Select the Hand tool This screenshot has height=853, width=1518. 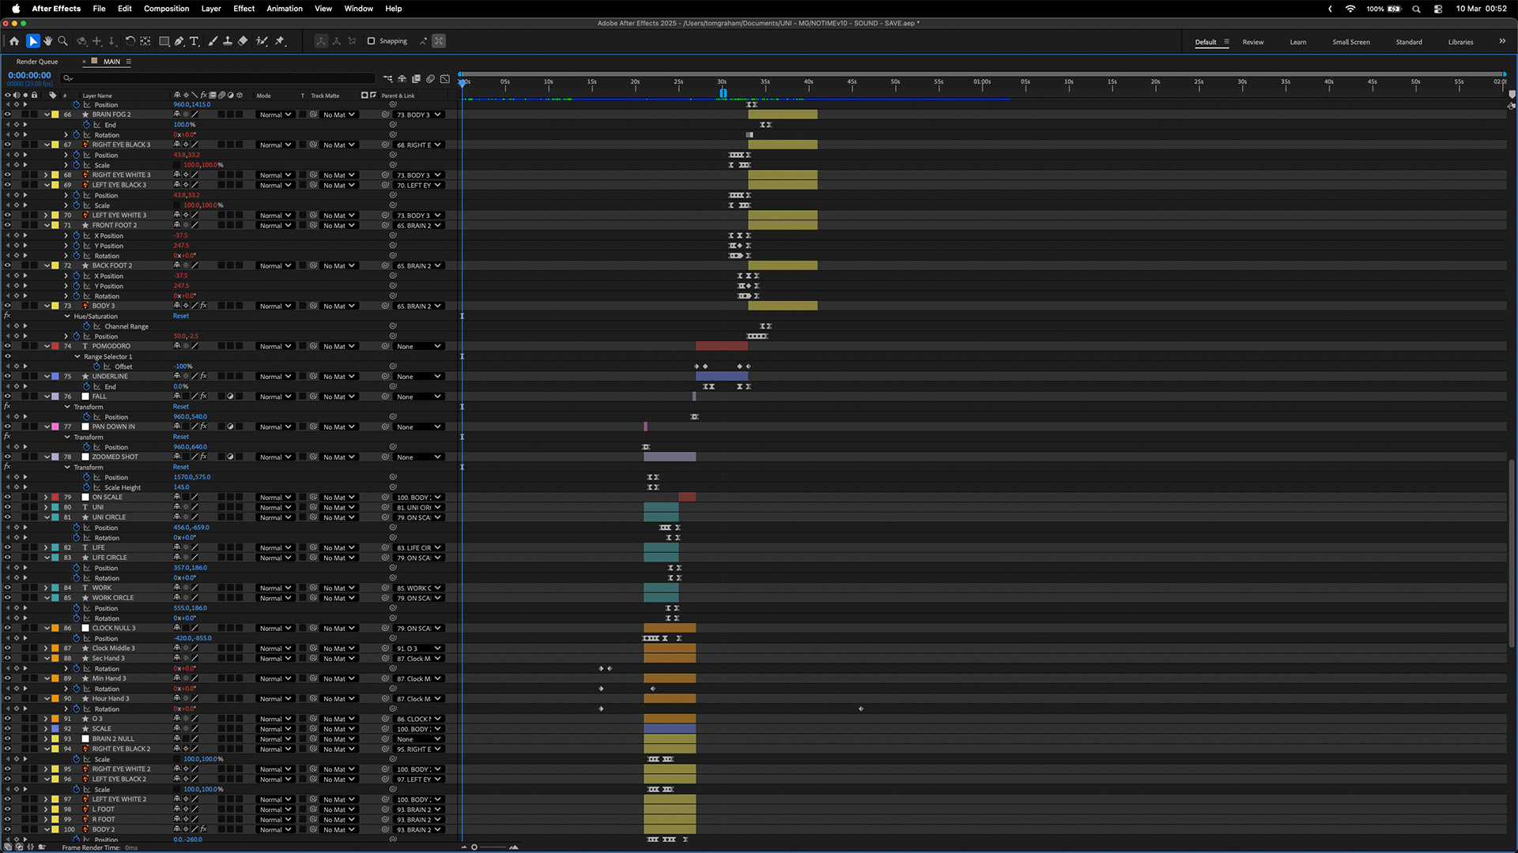tap(47, 41)
